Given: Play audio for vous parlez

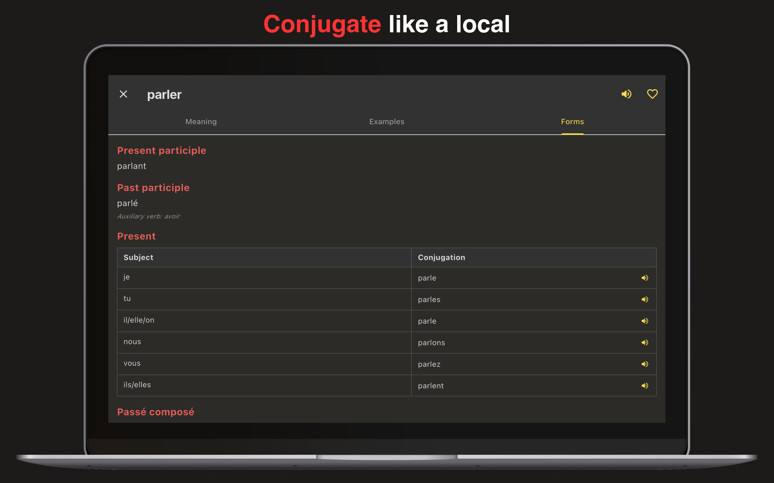Looking at the screenshot, I should (645, 364).
